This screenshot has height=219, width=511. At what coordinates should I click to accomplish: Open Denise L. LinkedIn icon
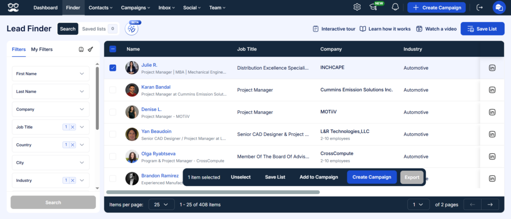tap(492, 112)
